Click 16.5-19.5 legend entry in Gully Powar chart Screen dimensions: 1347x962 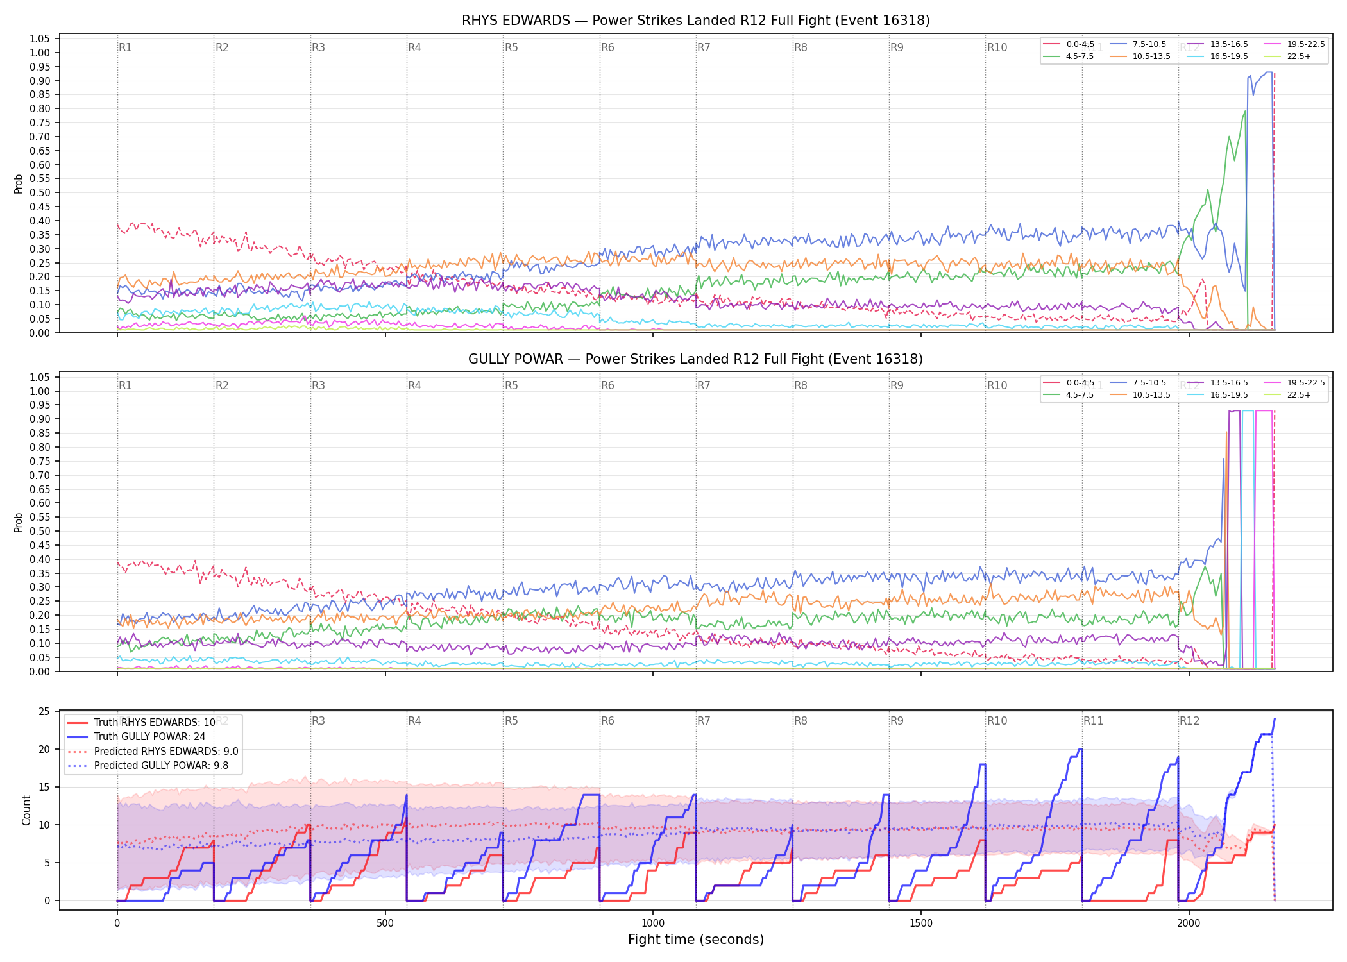pyautogui.click(x=1217, y=395)
